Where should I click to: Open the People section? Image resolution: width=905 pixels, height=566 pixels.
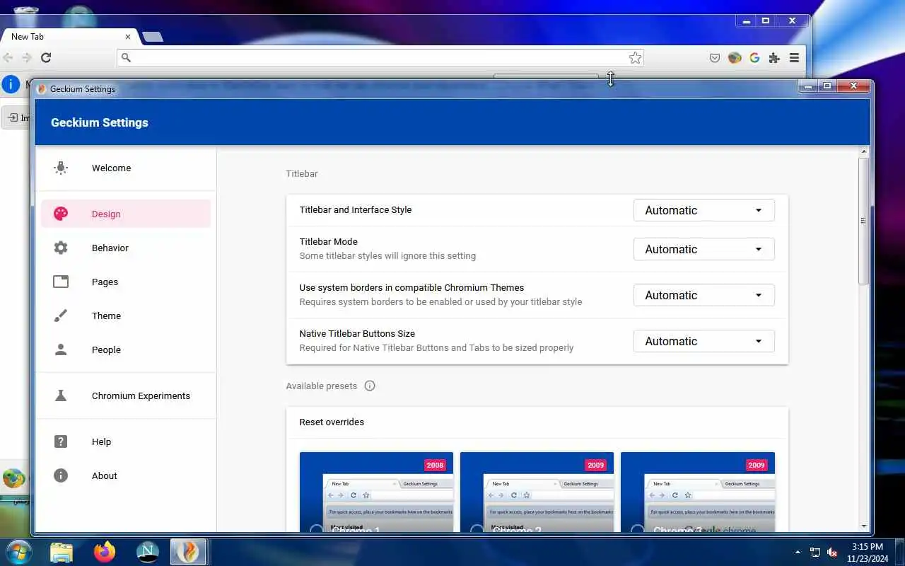tap(126, 350)
